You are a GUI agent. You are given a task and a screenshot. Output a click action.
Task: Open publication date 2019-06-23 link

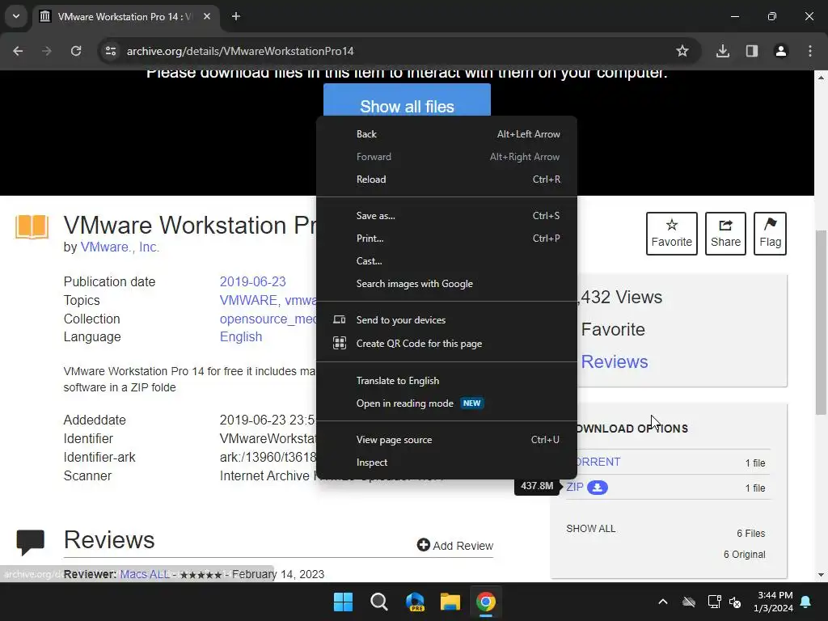click(253, 281)
